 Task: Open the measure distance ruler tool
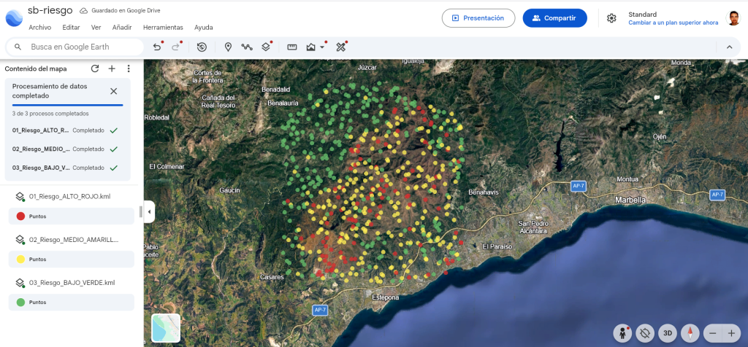(292, 47)
